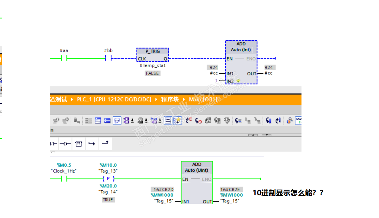Select the Tag_13 P coil
This screenshot has height=218, width=379.
point(108,179)
